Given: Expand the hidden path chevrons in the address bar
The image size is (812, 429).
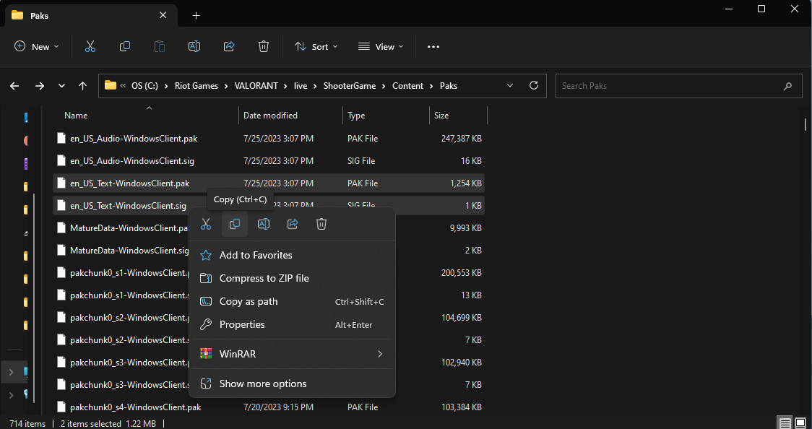Looking at the screenshot, I should tap(124, 86).
